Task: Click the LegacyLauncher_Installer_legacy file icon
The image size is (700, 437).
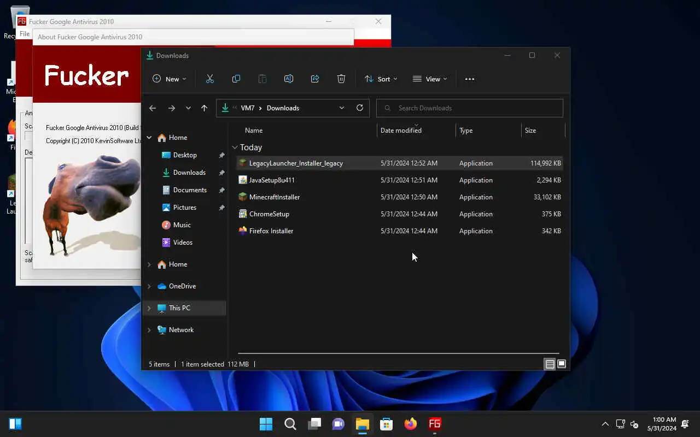Action: pyautogui.click(x=243, y=163)
